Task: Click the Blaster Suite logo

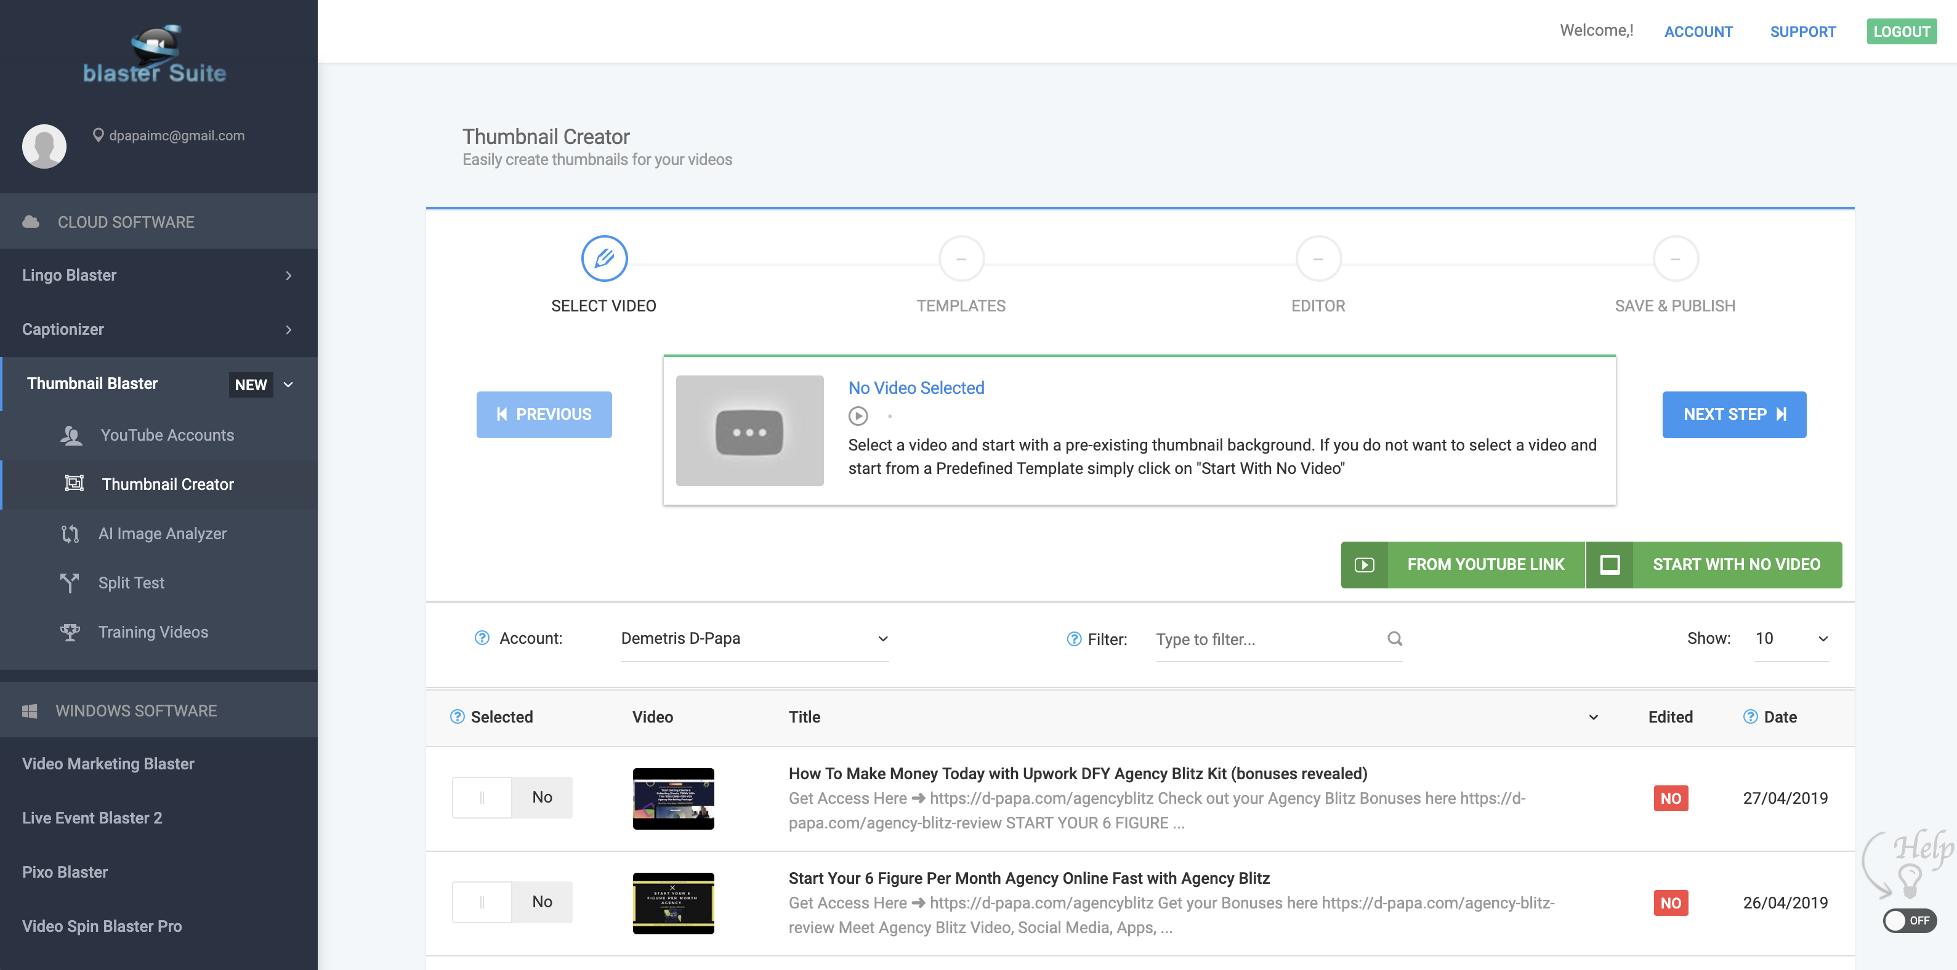Action: coord(155,54)
